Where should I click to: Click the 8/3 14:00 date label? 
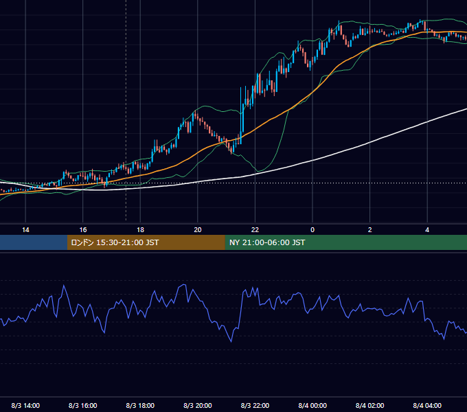tap(25, 405)
